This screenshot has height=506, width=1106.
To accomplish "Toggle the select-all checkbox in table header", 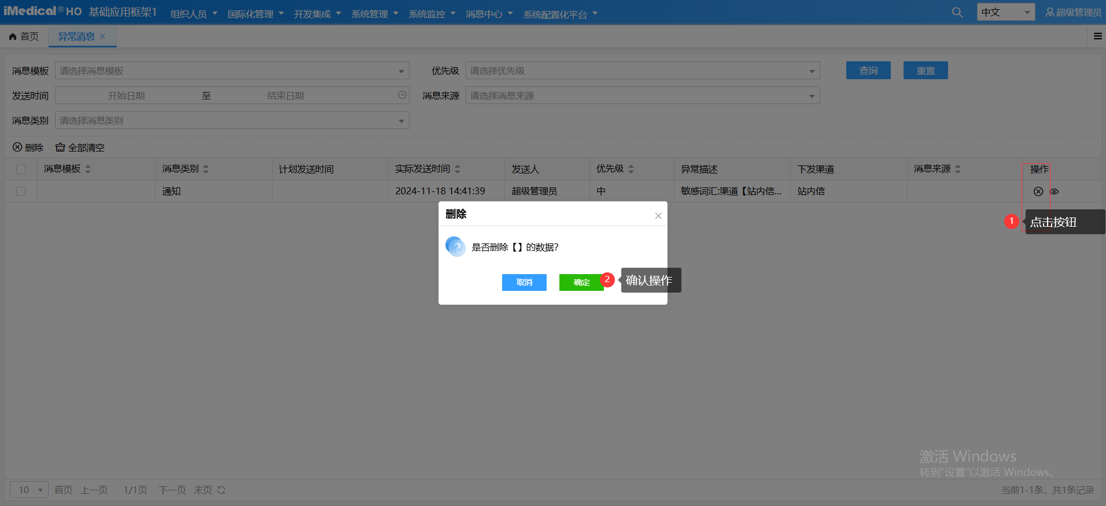I will pos(21,169).
